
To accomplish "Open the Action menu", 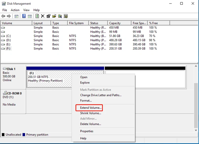I will 15,10.
